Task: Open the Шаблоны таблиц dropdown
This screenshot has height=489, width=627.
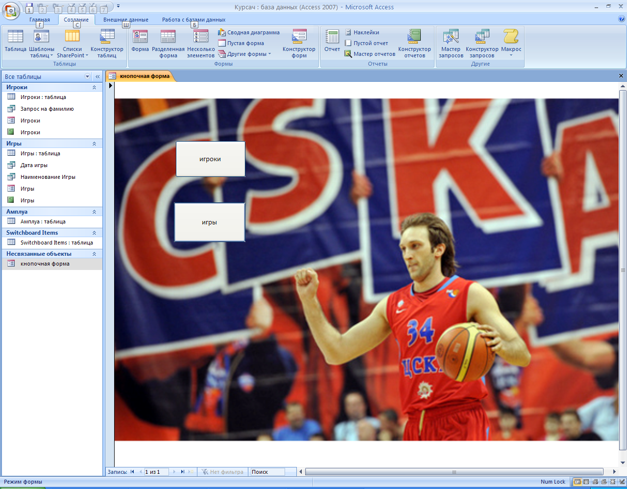Action: pyautogui.click(x=42, y=43)
